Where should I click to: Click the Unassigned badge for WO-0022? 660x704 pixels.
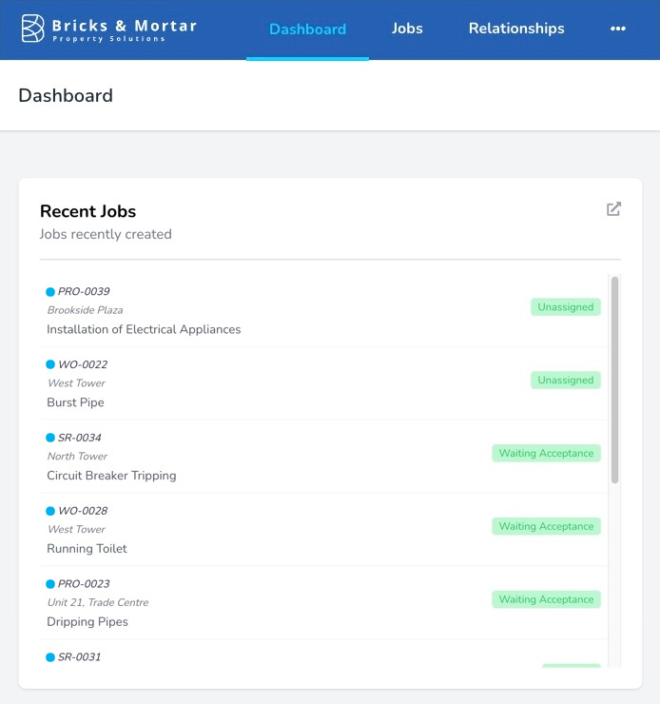565,381
